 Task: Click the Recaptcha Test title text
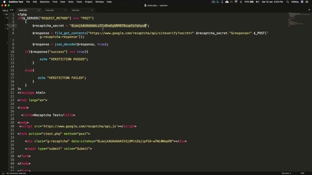[x=47, y=115]
